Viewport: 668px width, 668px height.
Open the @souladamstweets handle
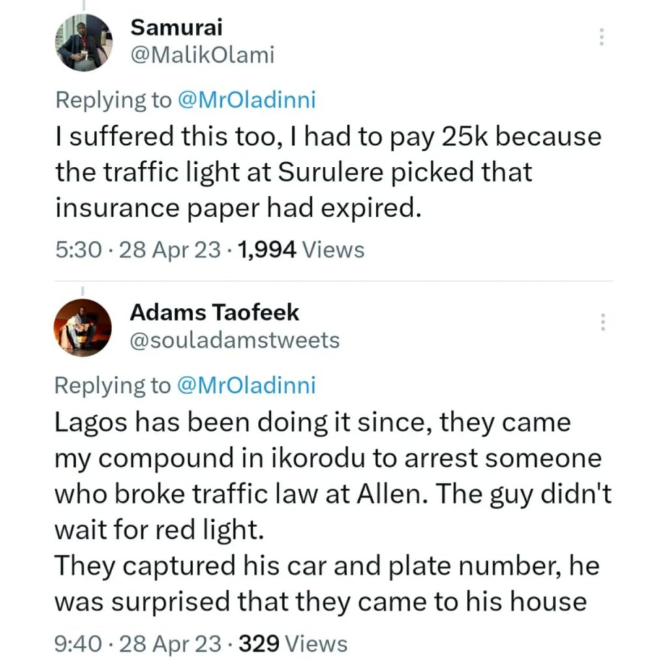point(235,341)
